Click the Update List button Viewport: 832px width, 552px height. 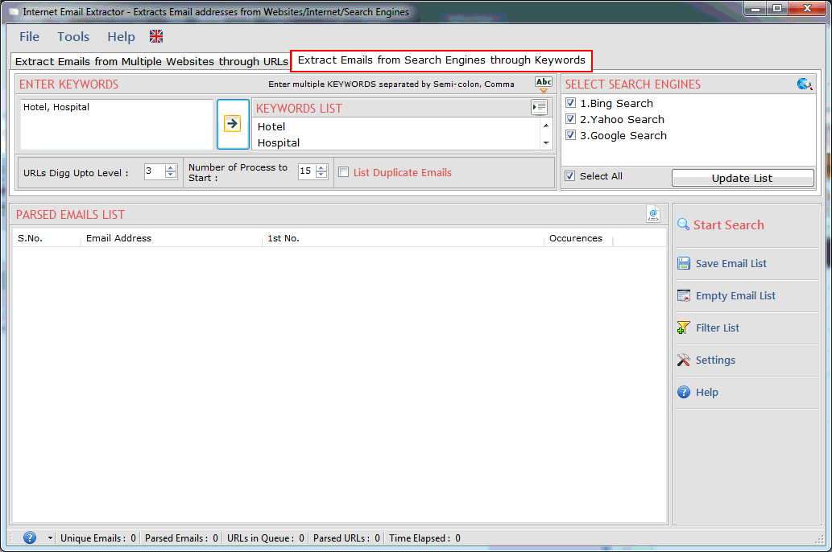pos(743,178)
